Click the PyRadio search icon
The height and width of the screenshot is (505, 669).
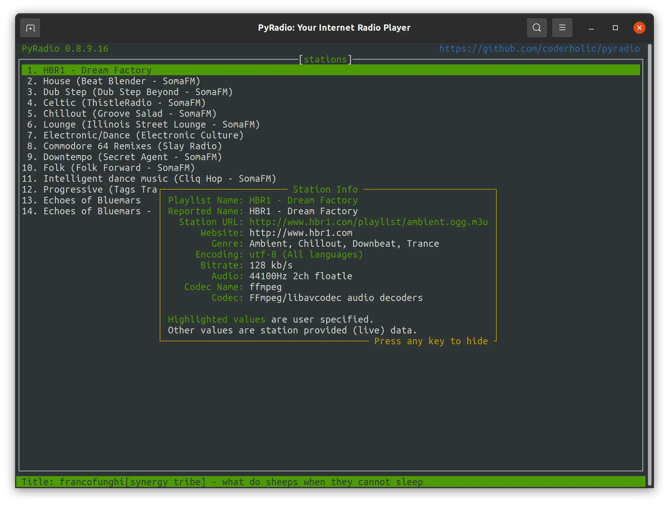click(x=536, y=28)
